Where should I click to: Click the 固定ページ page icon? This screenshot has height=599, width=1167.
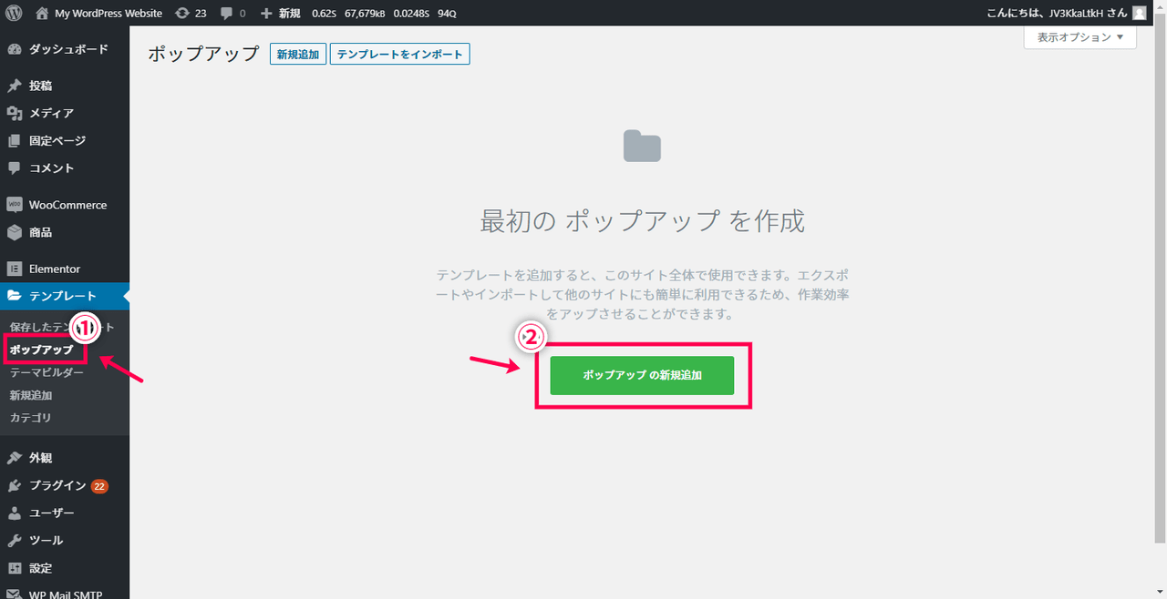[x=14, y=140]
